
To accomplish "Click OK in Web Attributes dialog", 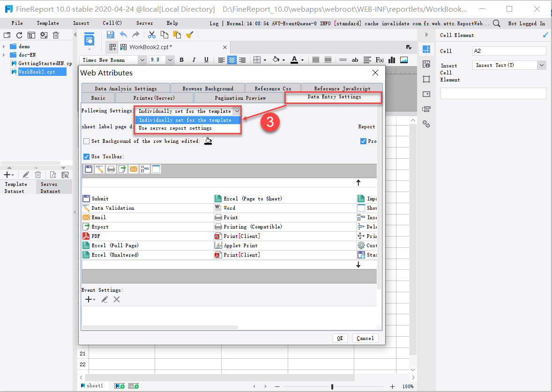I will point(340,338).
